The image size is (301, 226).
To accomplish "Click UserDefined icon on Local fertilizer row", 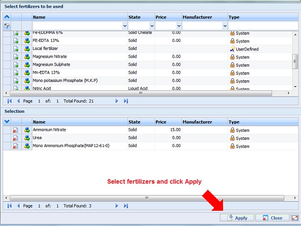I will 232,49.
